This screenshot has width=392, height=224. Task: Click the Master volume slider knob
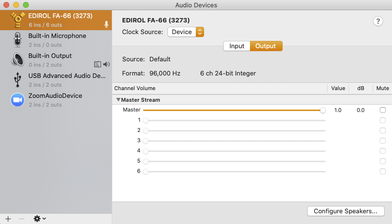coord(323,110)
